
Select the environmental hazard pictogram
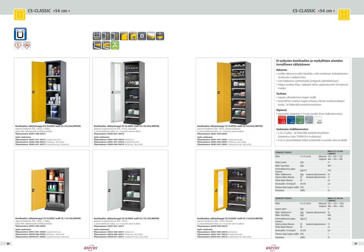pos(27,45)
